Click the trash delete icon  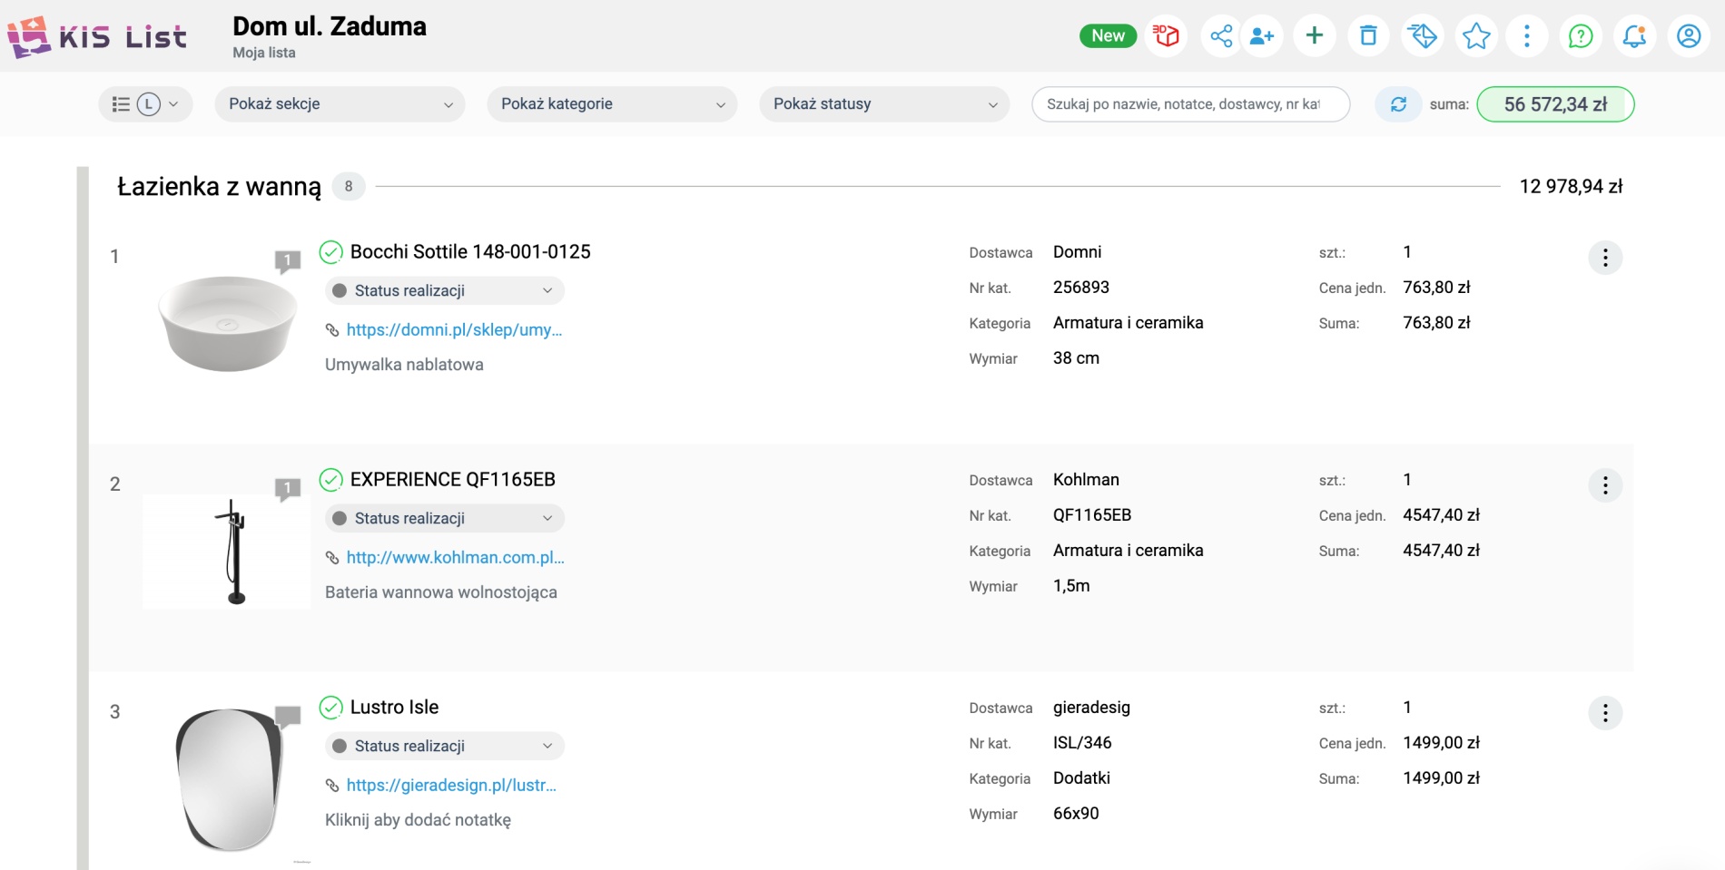1368,36
